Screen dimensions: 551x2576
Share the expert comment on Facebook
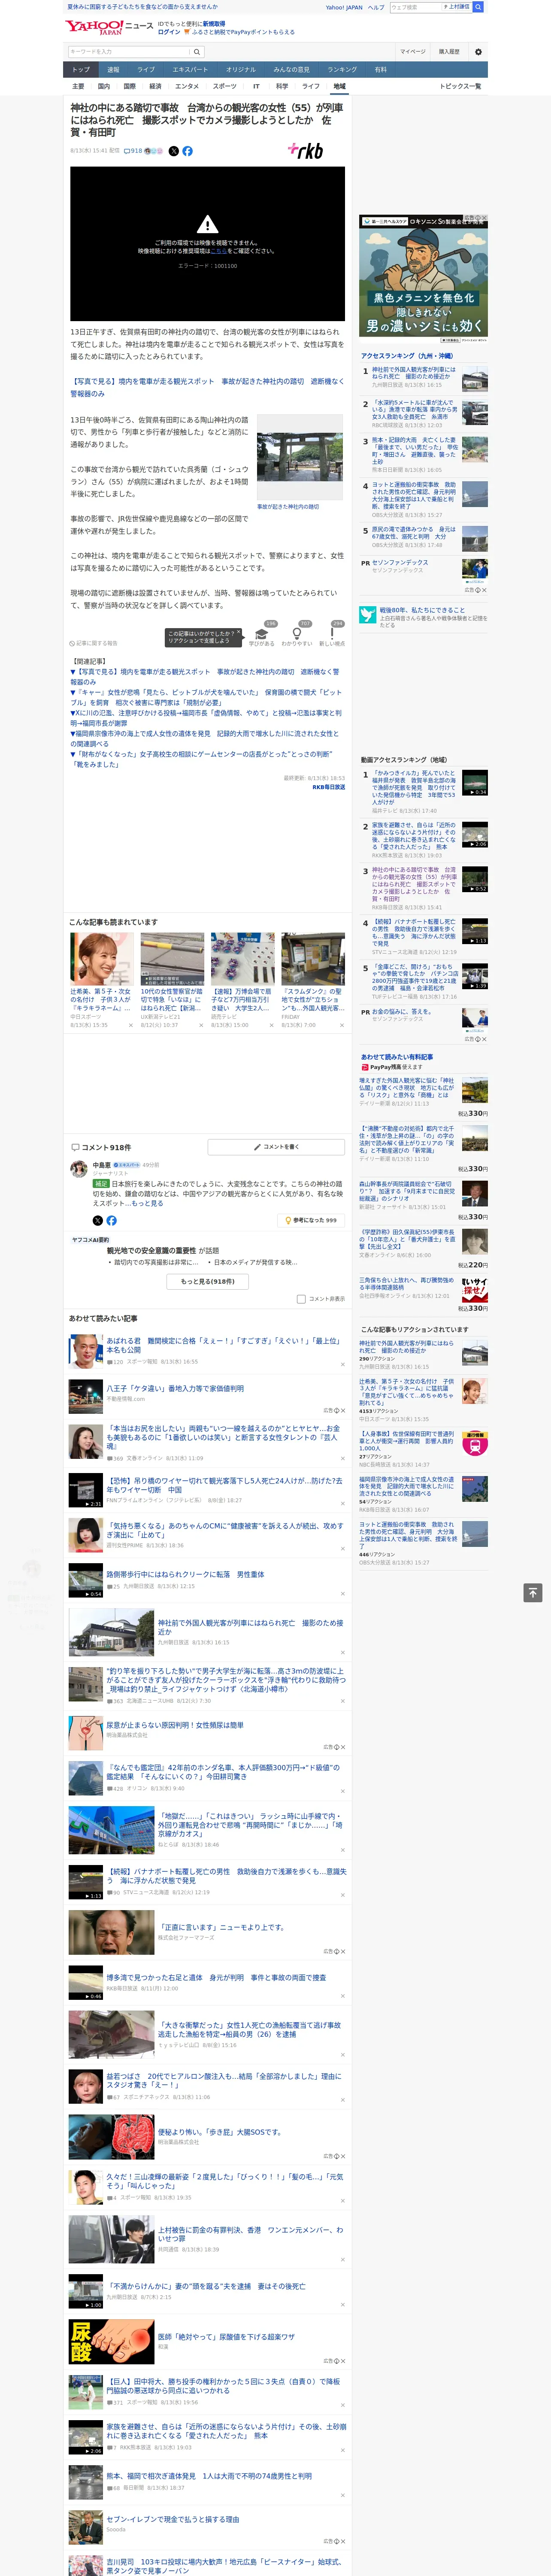111,1220
